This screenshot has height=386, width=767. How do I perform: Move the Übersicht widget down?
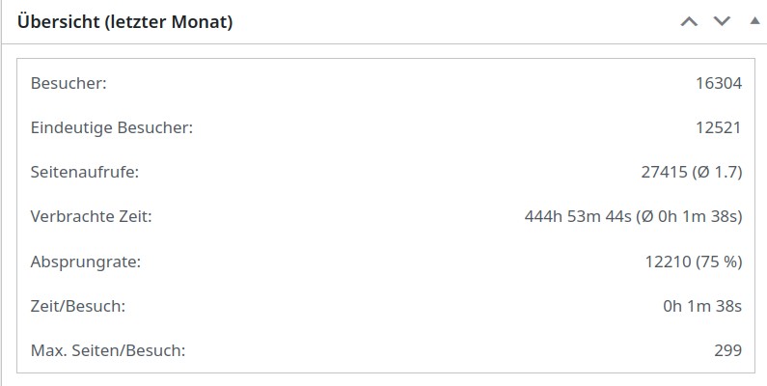pyautogui.click(x=722, y=21)
